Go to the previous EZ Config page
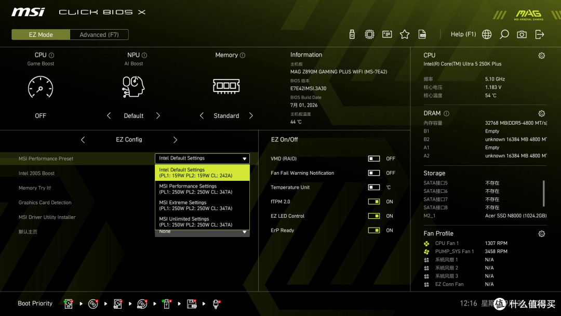 tap(83, 140)
